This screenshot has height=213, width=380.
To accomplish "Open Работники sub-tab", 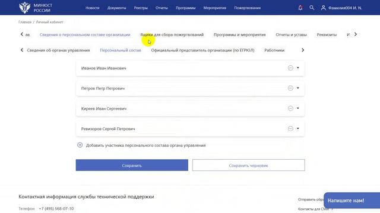I will 274,50.
